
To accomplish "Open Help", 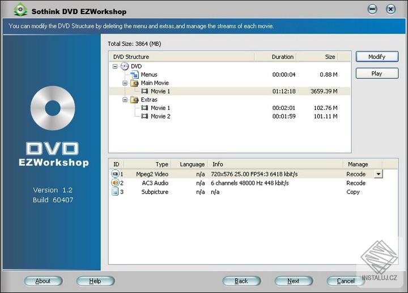I will coord(95,281).
